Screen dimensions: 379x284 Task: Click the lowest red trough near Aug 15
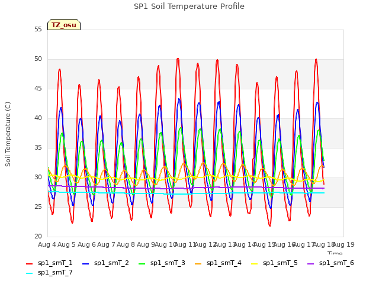(x=270, y=225)
